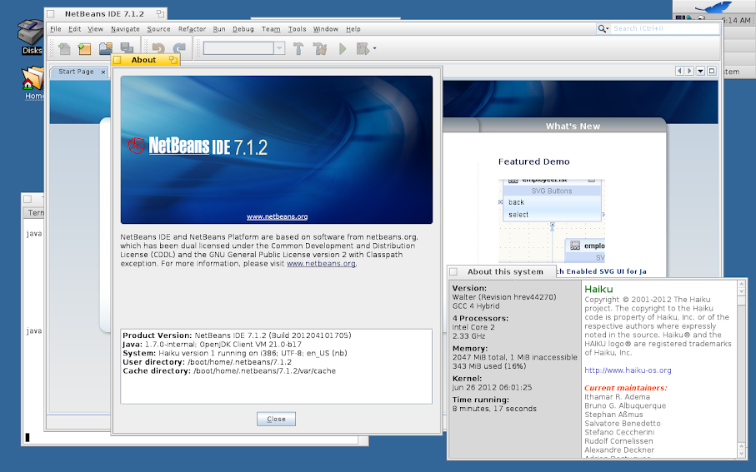Click the Current maintainers heading
Viewport: 756px width, 472px height.
click(626, 388)
